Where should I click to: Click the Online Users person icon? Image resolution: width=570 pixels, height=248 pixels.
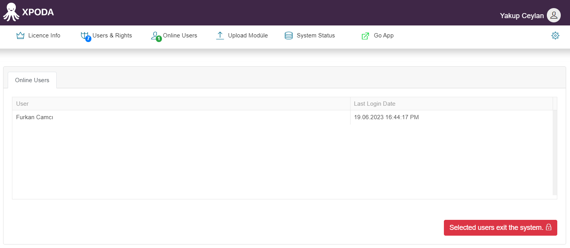click(155, 36)
